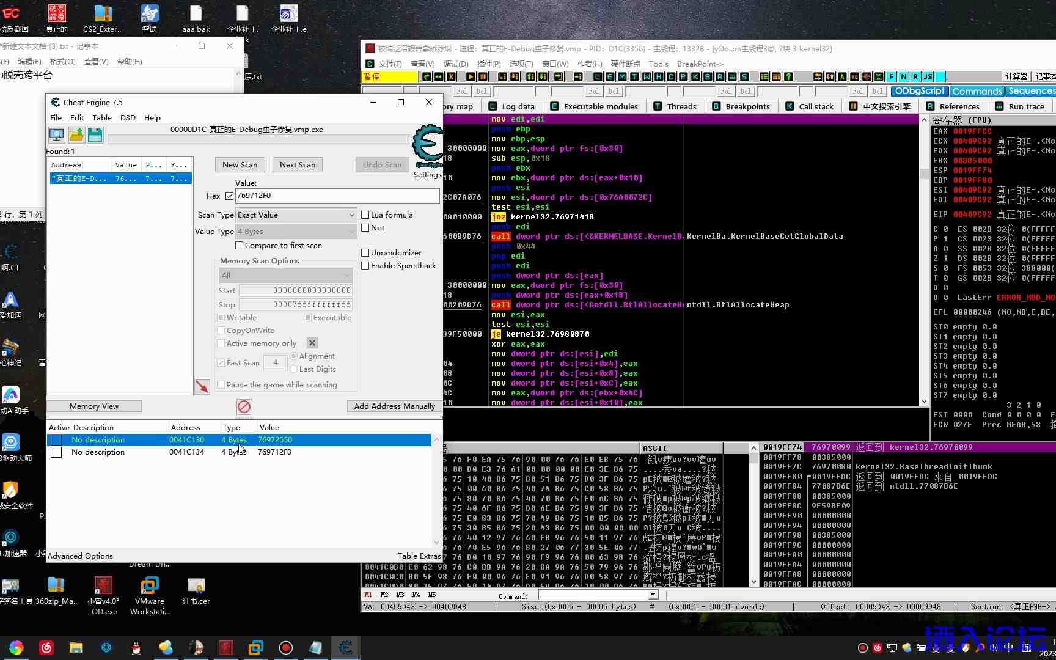Check the Lua formula option

pos(365,215)
